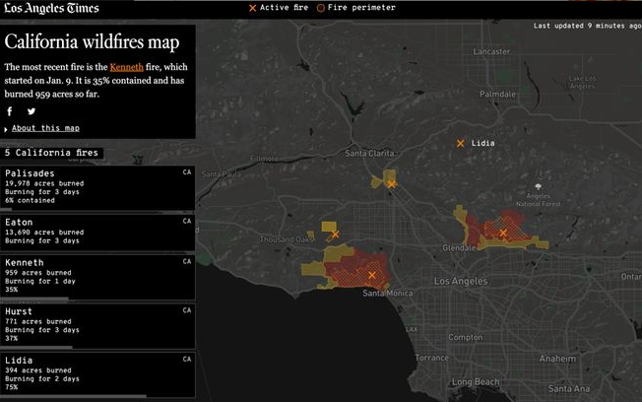The image size is (642, 402).
Task: Open the Palisades fire card in list
Action: pyautogui.click(x=96, y=187)
